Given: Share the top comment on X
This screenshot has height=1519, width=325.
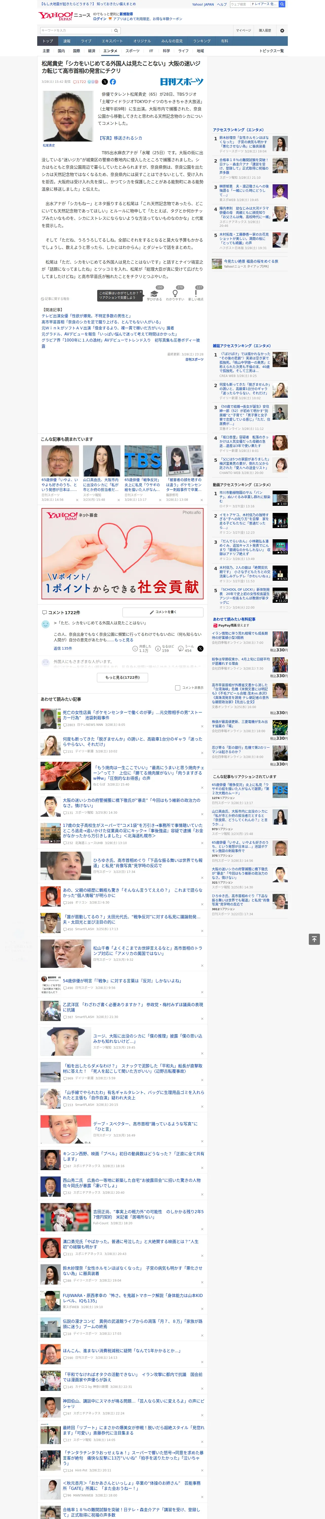Looking at the screenshot, I should (x=200, y=649).
